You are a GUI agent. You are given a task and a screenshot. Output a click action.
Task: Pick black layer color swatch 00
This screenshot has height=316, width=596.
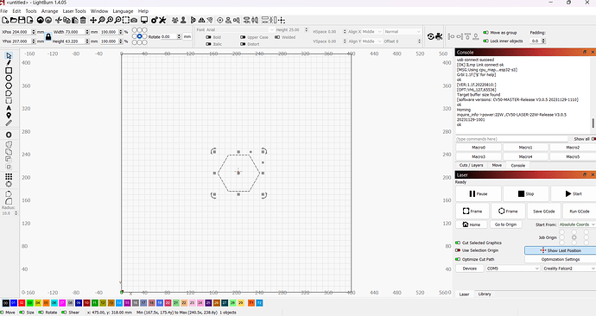pos(5,303)
